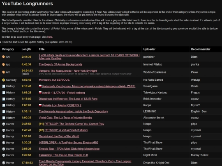Open 'Disastrous Indifference: The Loss of SS El Faro'
The height and width of the screenshot is (166, 222).
pyautogui.click(x=68, y=99)
